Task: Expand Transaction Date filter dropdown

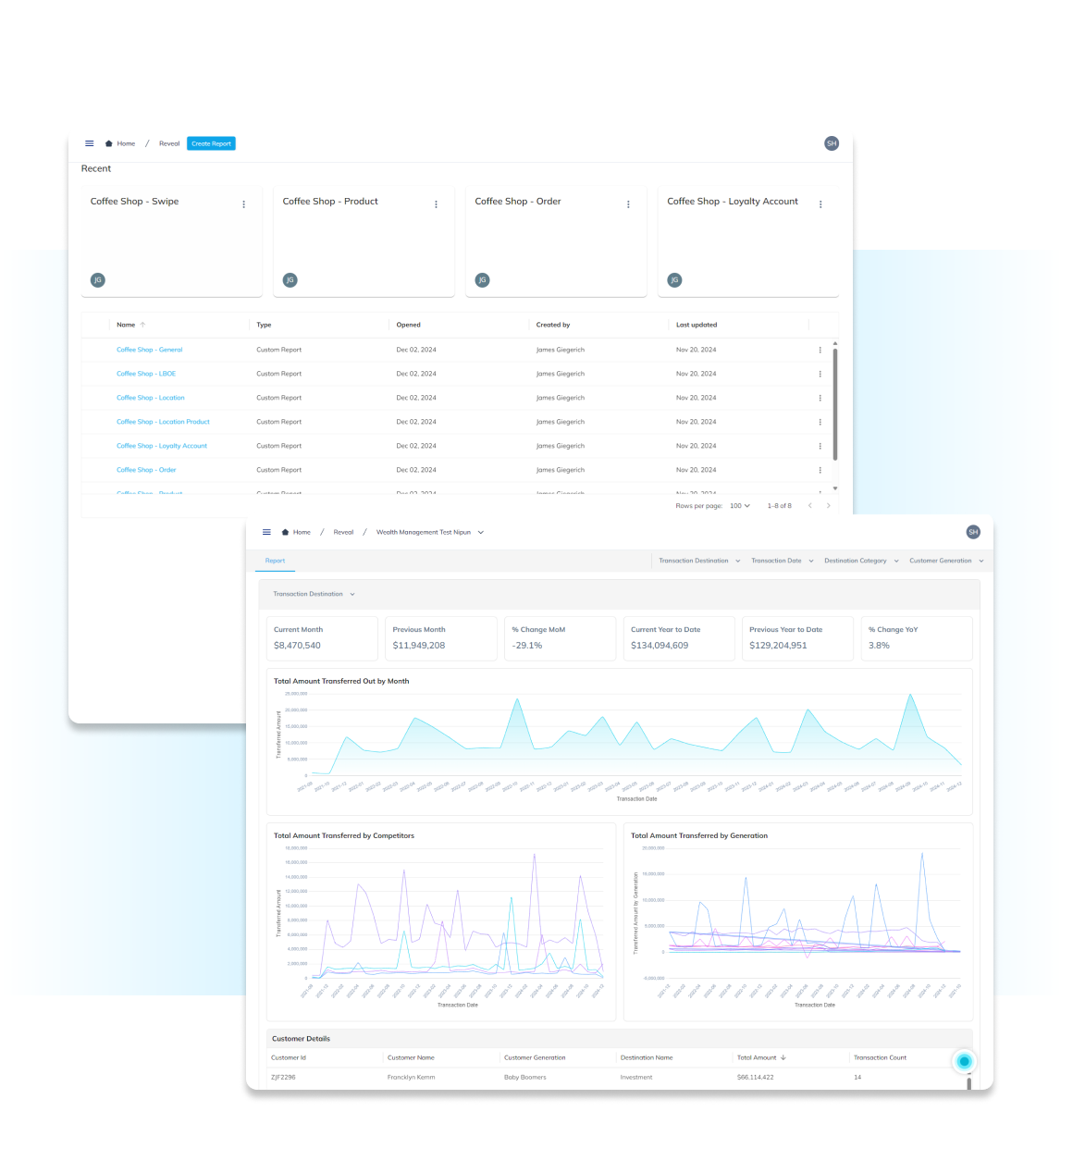Action: point(782,561)
